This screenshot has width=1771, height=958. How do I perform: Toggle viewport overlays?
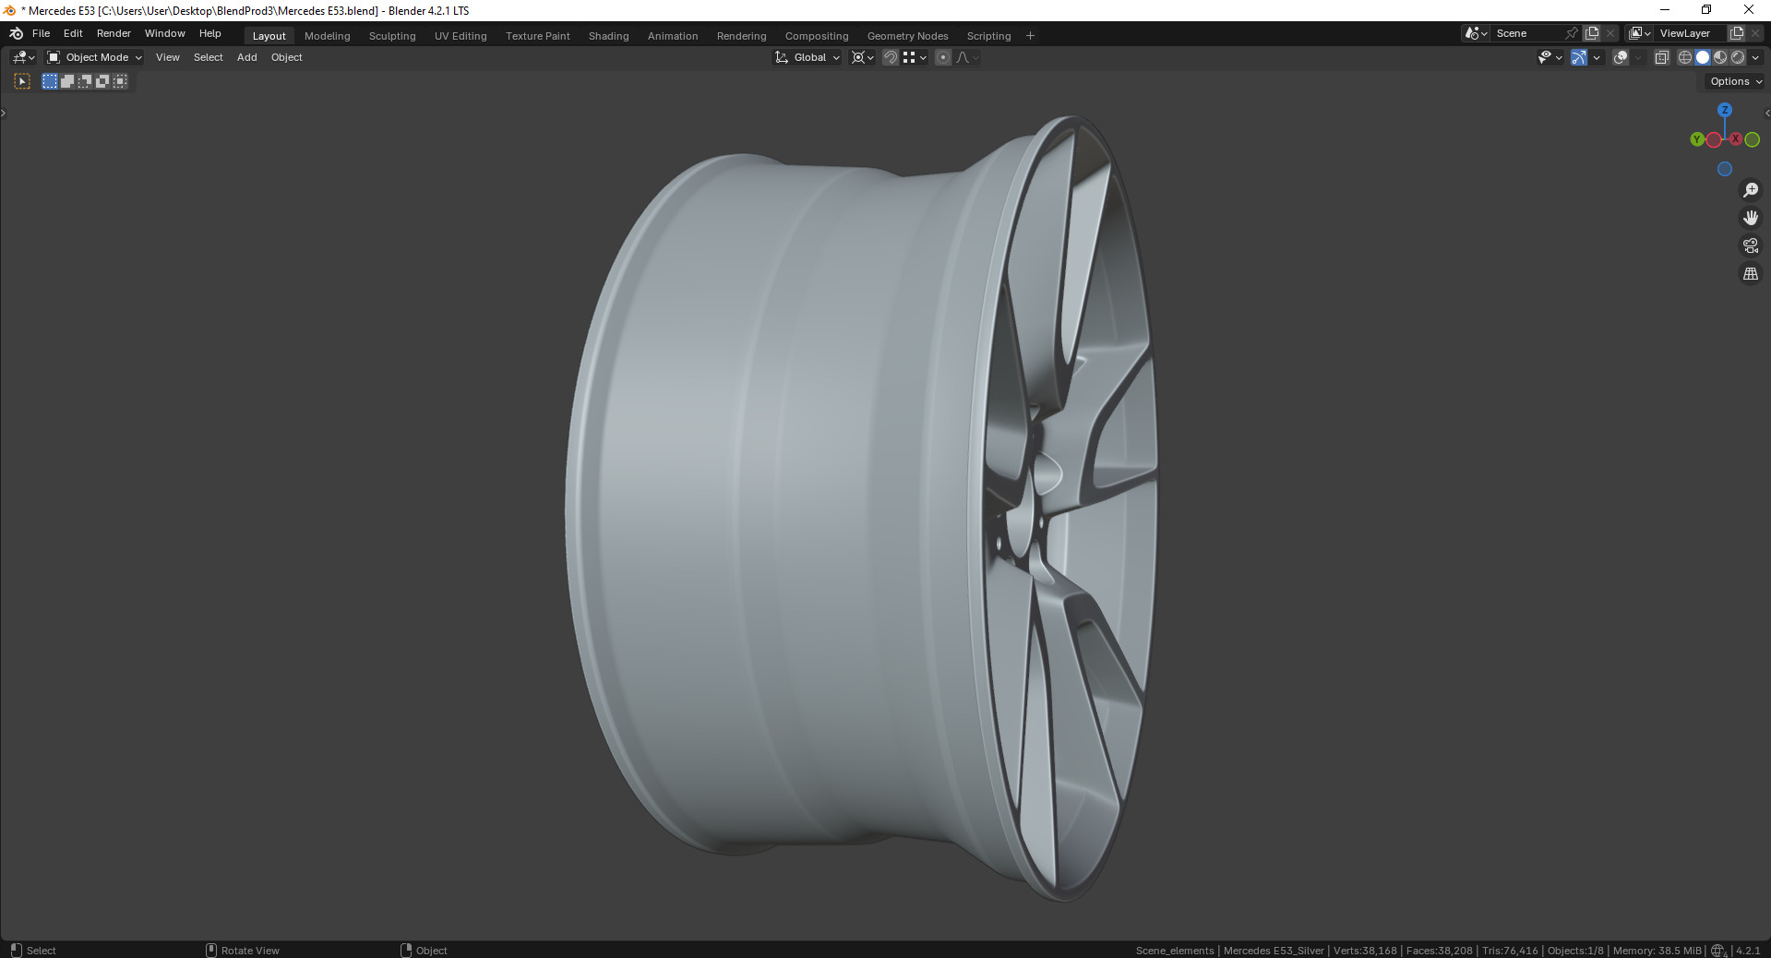[x=1621, y=57]
